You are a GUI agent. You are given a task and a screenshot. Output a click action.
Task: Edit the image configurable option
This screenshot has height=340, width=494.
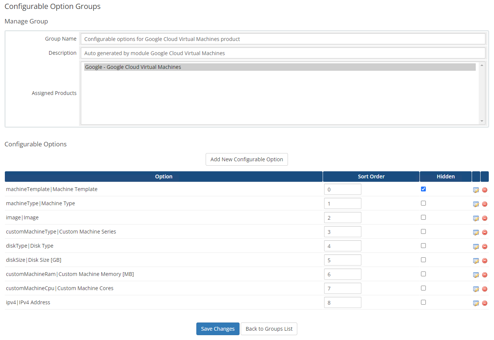coord(476,218)
